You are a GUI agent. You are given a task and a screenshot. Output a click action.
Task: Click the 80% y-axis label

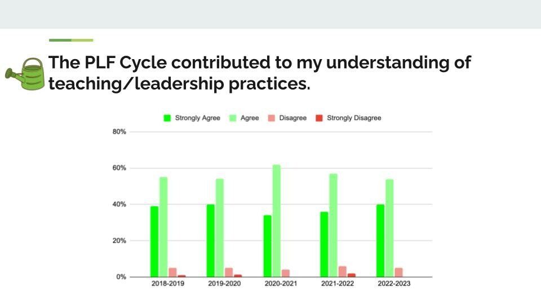119,132
